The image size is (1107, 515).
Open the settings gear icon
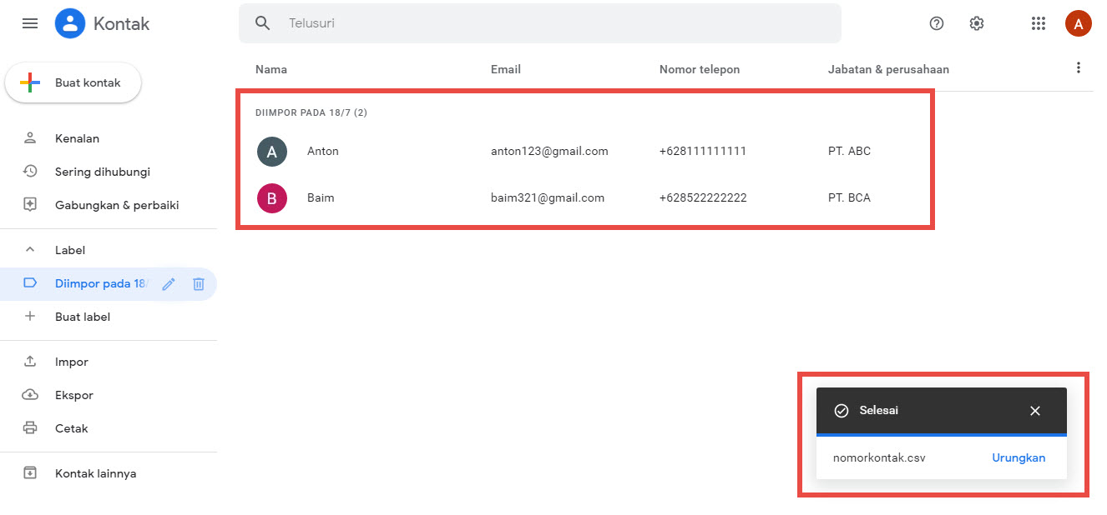click(977, 23)
